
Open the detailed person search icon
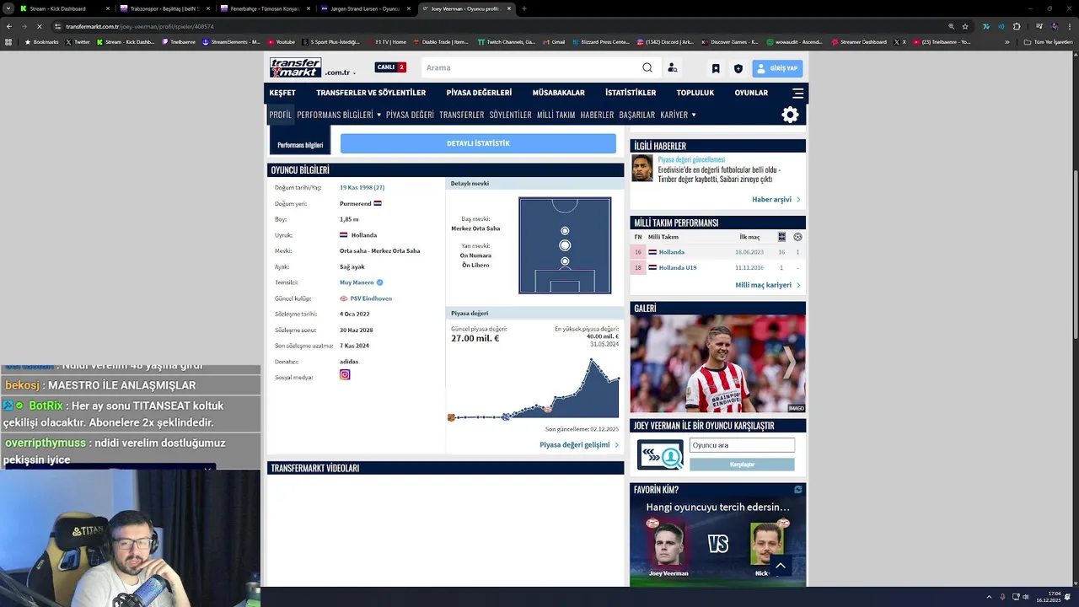tap(672, 68)
